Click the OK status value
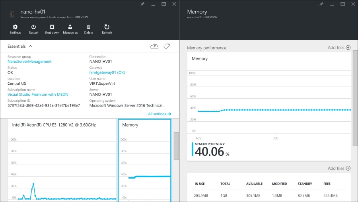The height and width of the screenshot is (202, 358). pyautogui.click(x=10, y=73)
